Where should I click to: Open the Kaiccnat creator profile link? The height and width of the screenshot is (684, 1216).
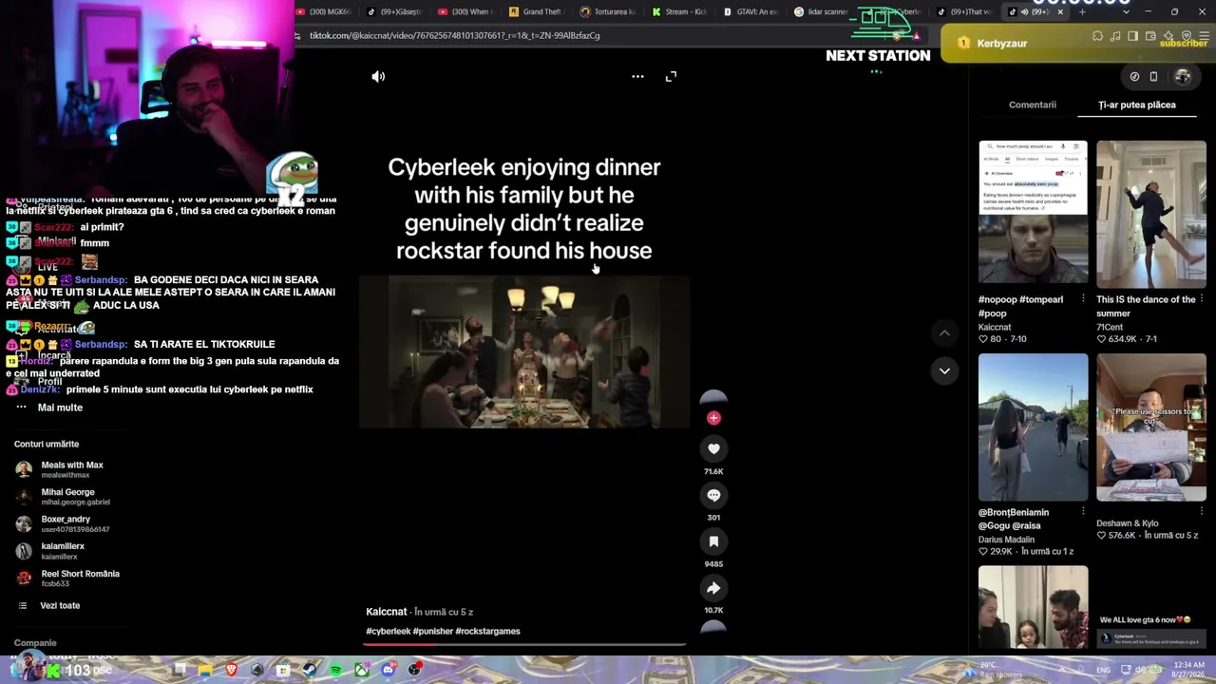(x=387, y=612)
